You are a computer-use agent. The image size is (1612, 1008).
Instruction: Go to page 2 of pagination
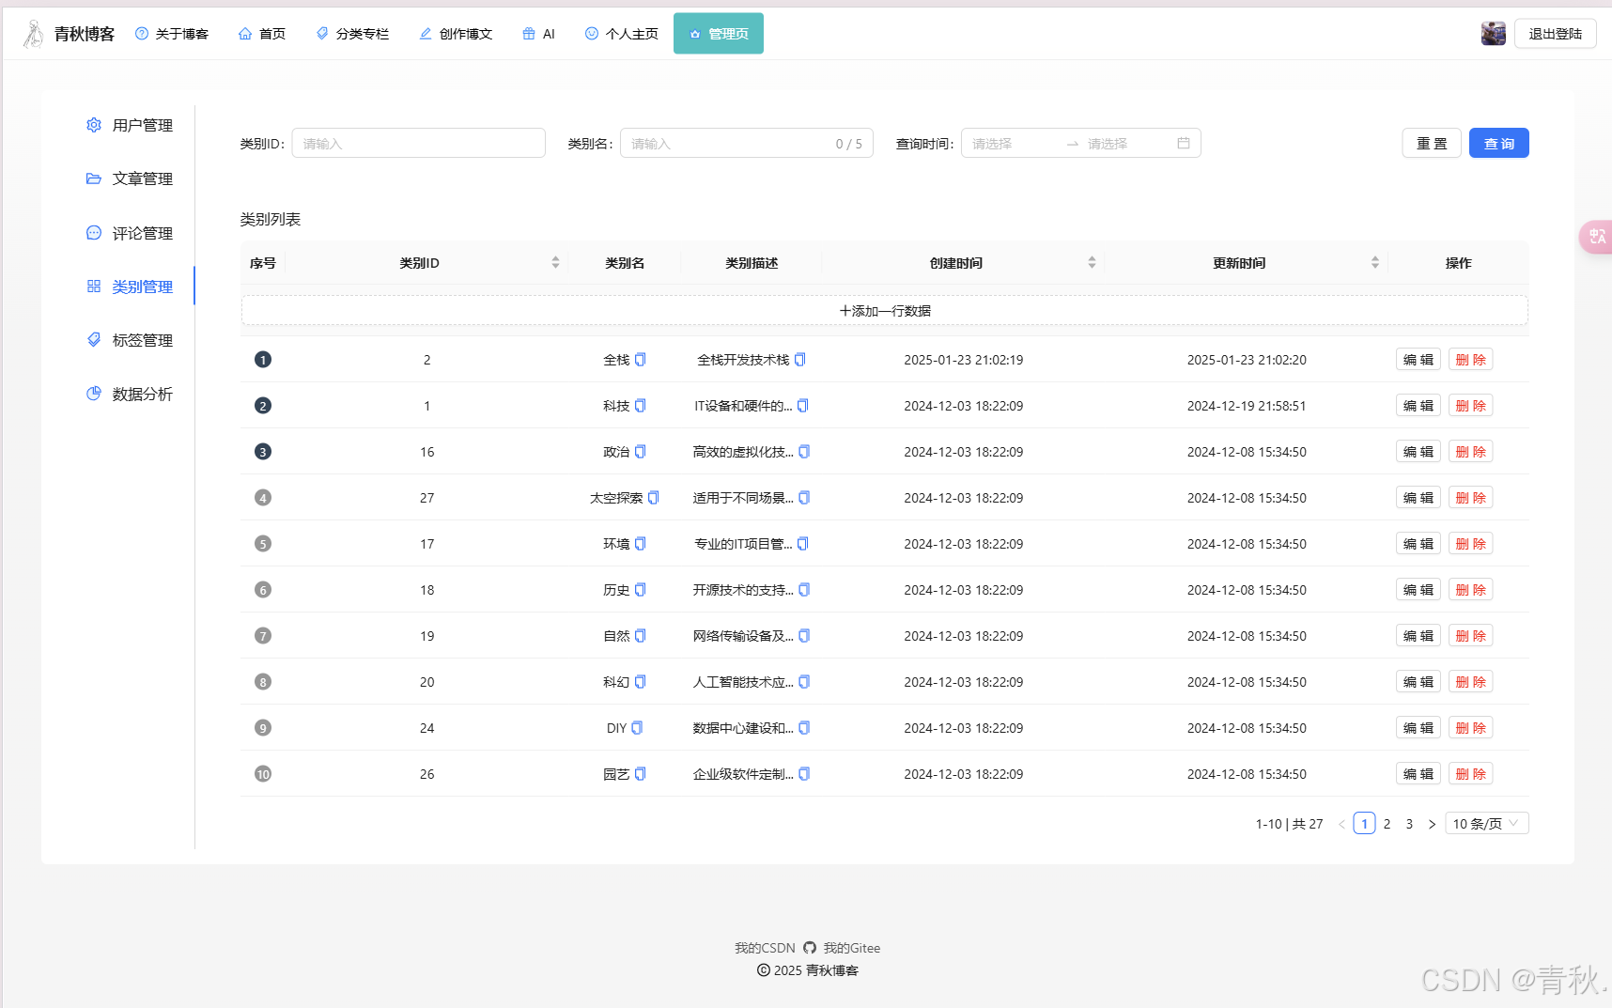[x=1387, y=824]
